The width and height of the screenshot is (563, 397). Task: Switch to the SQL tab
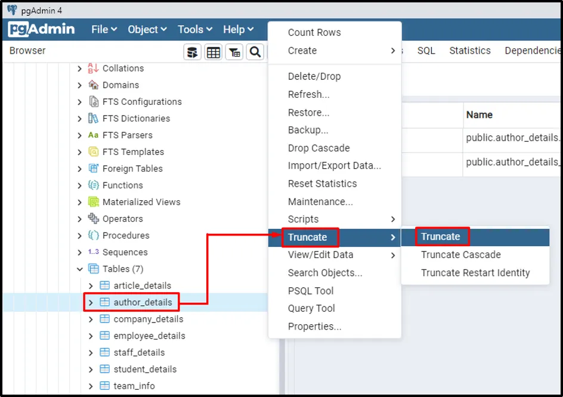point(426,51)
